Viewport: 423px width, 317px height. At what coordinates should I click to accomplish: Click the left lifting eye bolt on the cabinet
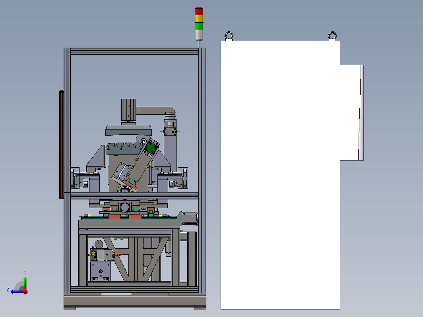(229, 36)
